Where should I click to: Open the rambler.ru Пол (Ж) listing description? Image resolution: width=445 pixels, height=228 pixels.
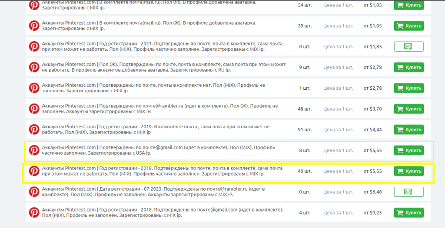pos(160,109)
